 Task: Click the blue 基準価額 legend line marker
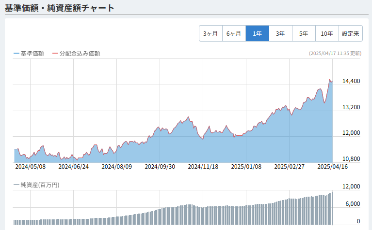point(16,54)
